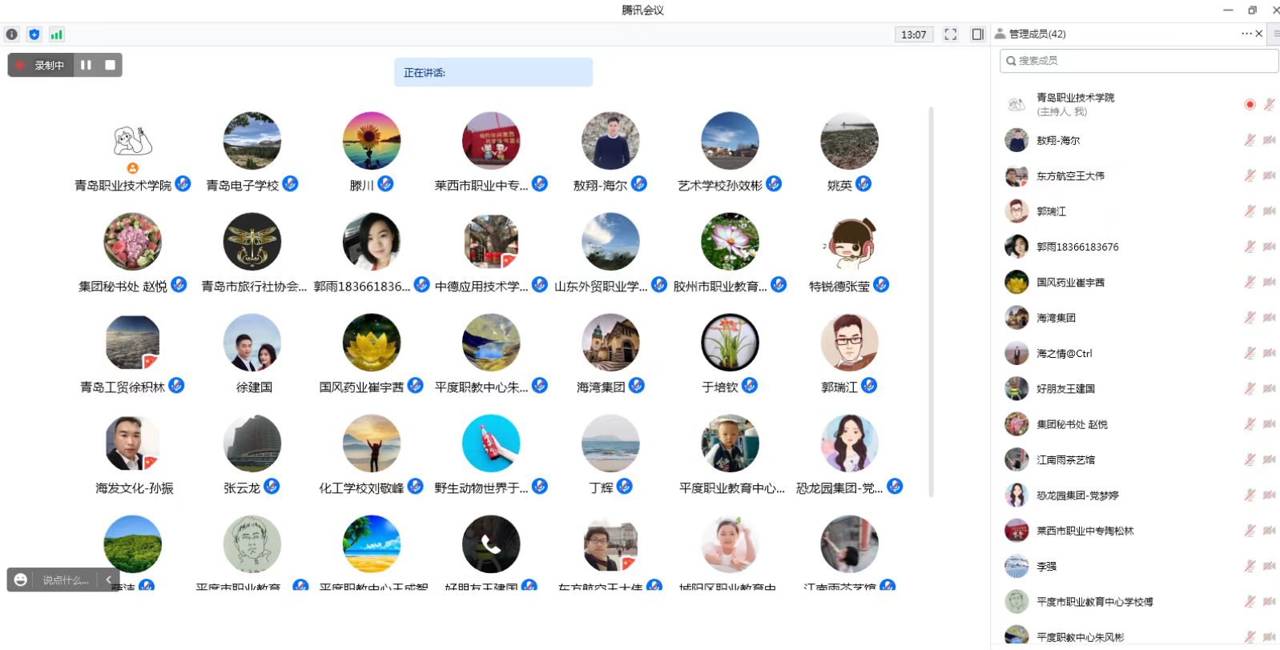The image size is (1280, 650).
Task: Click the participant grid vertical scrollbar
Action: click(x=932, y=303)
